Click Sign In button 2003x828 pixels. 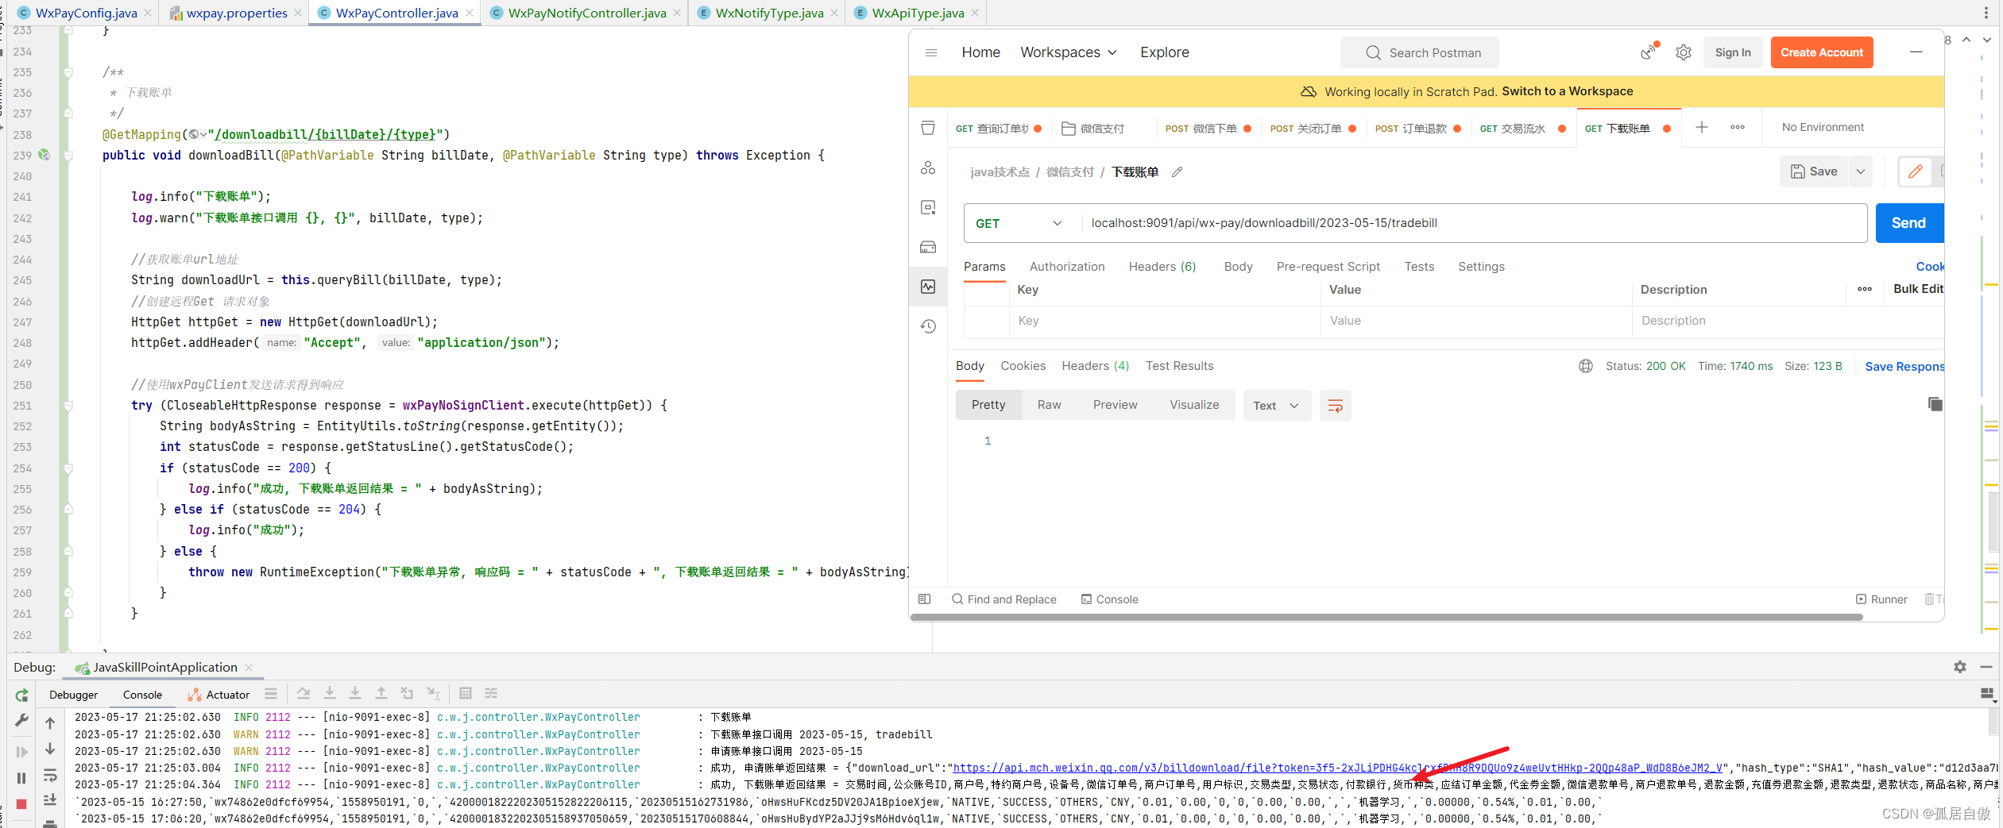pos(1733,52)
